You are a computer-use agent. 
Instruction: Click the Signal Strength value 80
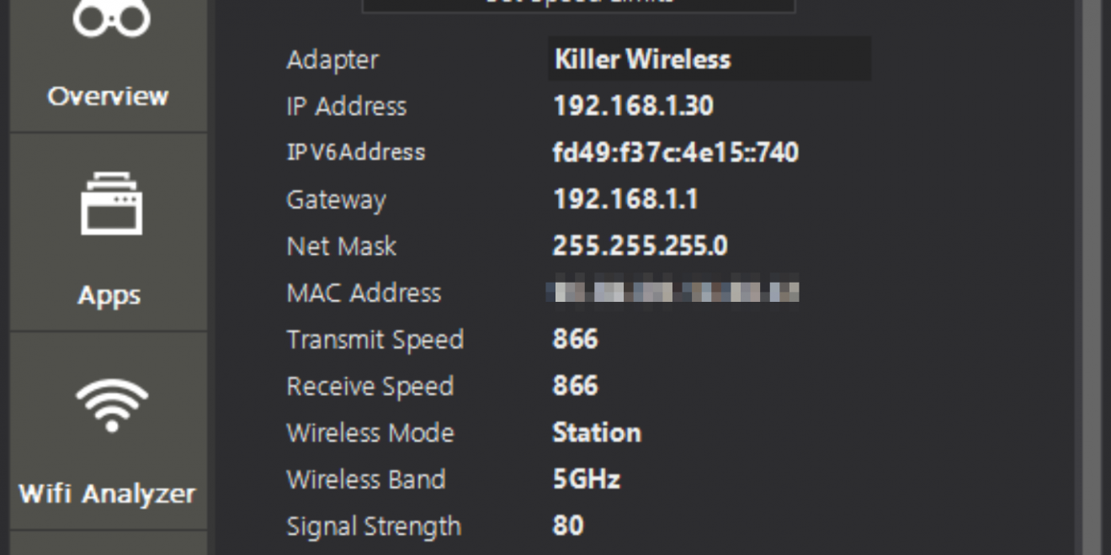pyautogui.click(x=568, y=526)
